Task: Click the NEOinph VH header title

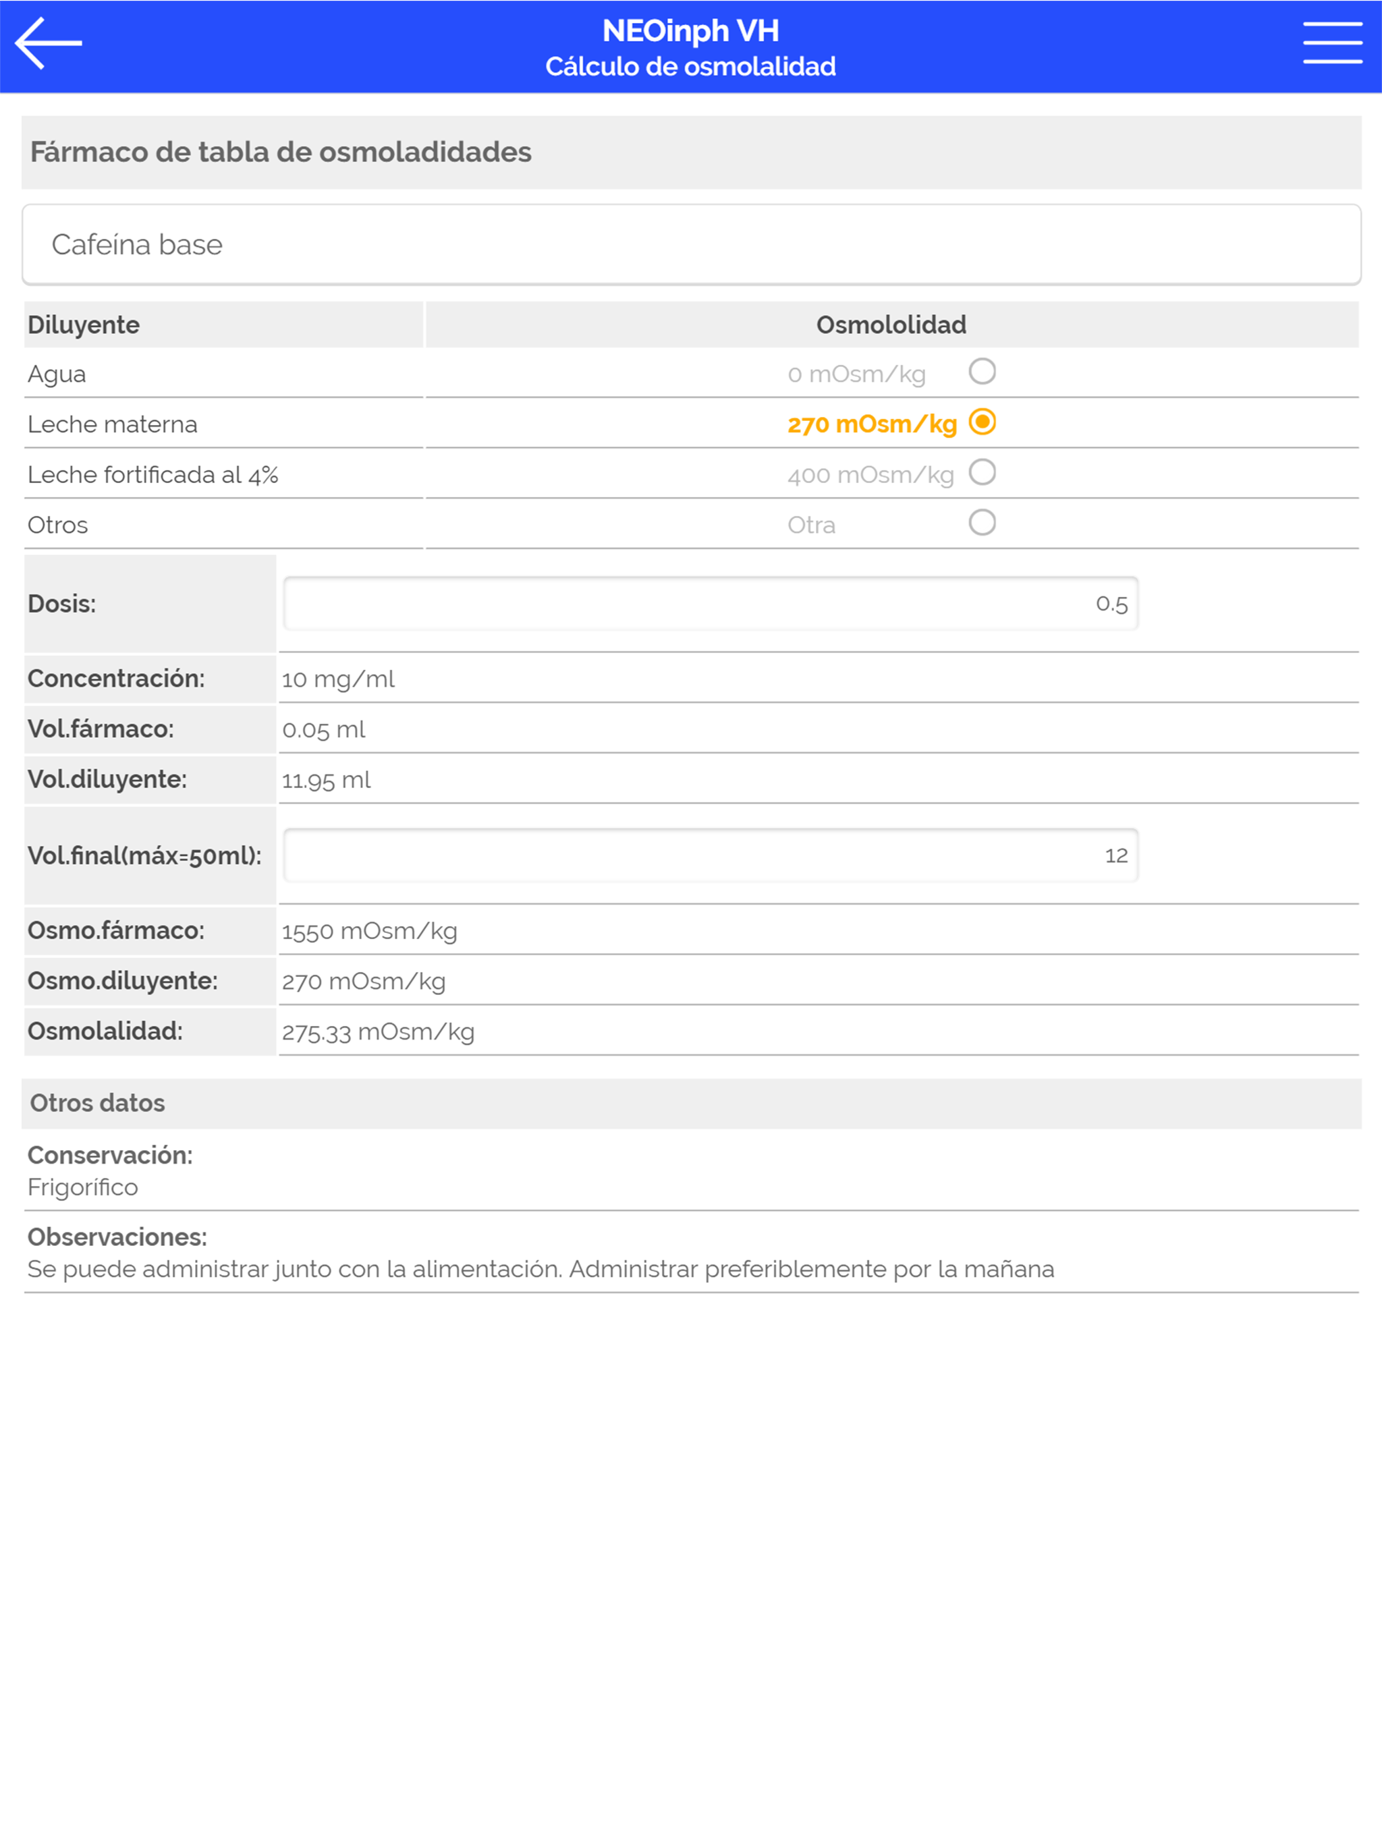Action: [690, 31]
